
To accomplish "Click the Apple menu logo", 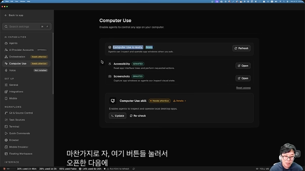I will [x=2, y=1].
